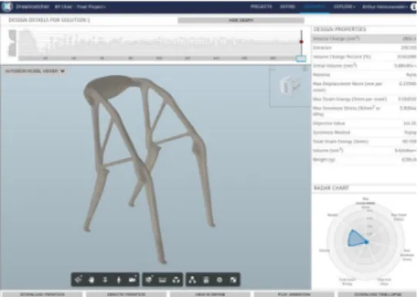Click the blue handle on graph axis
This screenshot has width=420, height=297.
click(301, 59)
